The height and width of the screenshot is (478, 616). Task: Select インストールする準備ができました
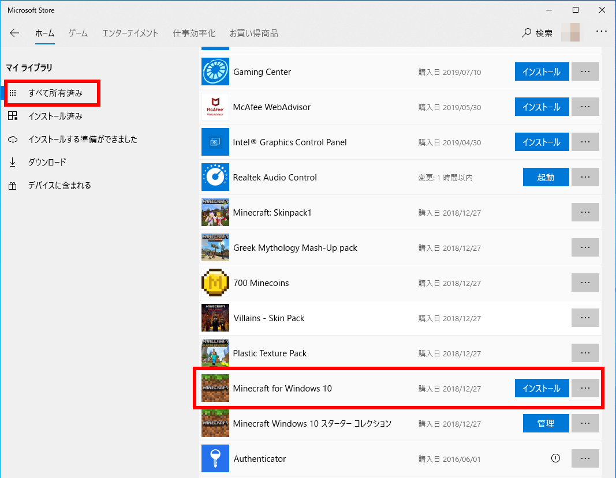[x=83, y=140]
